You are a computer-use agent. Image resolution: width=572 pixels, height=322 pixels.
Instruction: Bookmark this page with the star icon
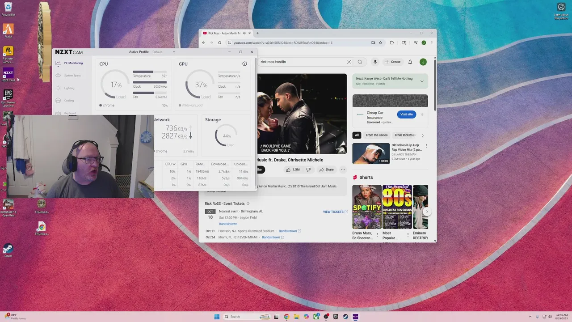tap(381, 43)
